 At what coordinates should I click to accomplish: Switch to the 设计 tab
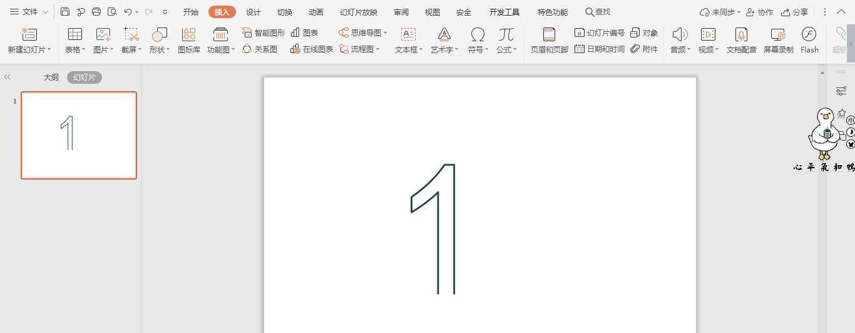pyautogui.click(x=253, y=12)
